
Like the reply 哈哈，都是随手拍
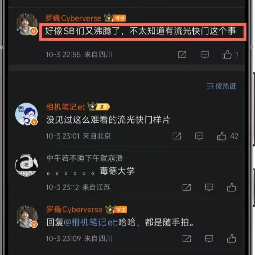232,239
